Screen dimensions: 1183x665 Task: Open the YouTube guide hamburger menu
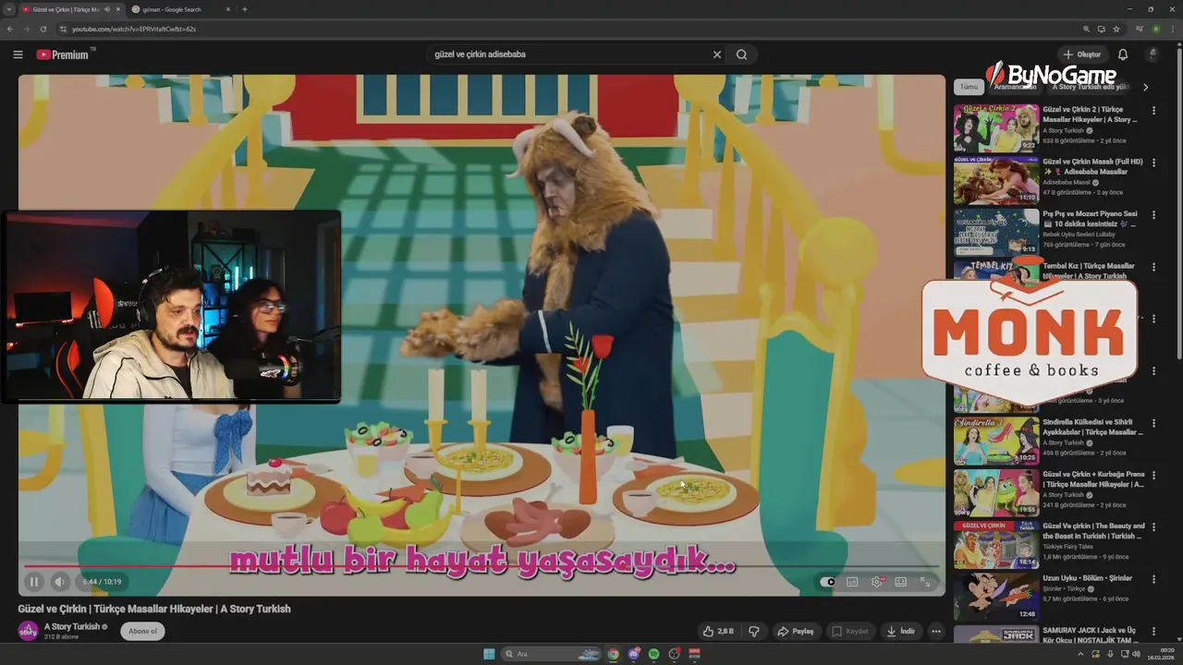pyautogui.click(x=18, y=54)
